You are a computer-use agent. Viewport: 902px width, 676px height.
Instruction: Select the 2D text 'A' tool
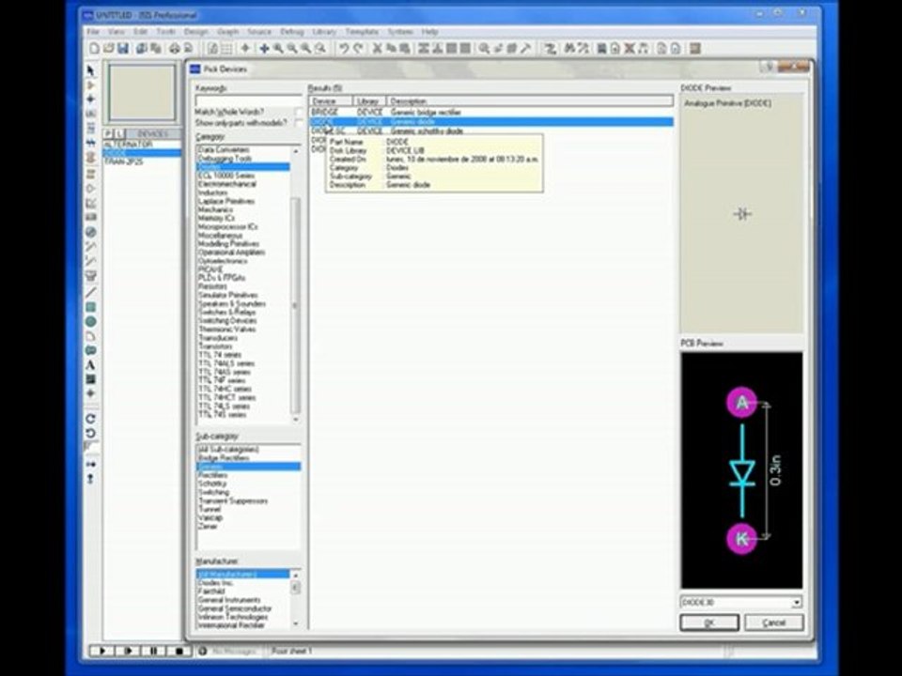(x=90, y=365)
